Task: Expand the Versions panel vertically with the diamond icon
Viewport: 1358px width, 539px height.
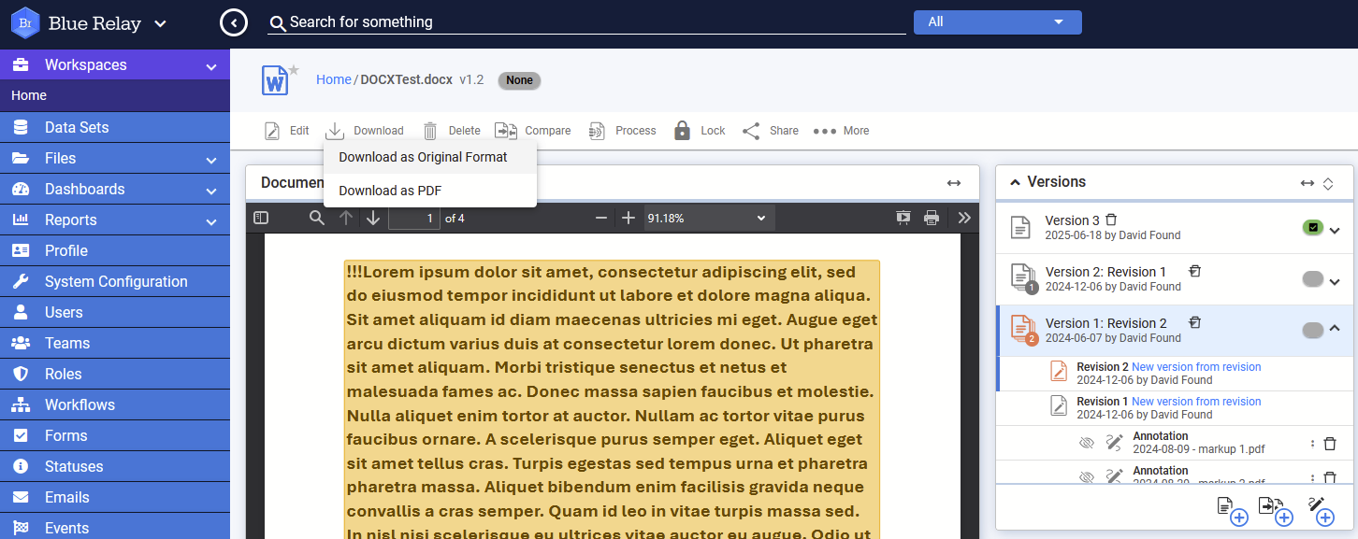Action: pyautogui.click(x=1328, y=183)
